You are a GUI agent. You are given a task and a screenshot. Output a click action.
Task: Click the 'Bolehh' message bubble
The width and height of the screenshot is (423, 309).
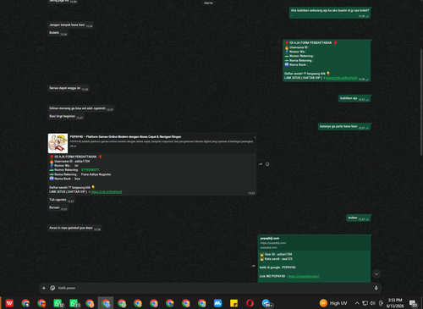click(x=58, y=33)
